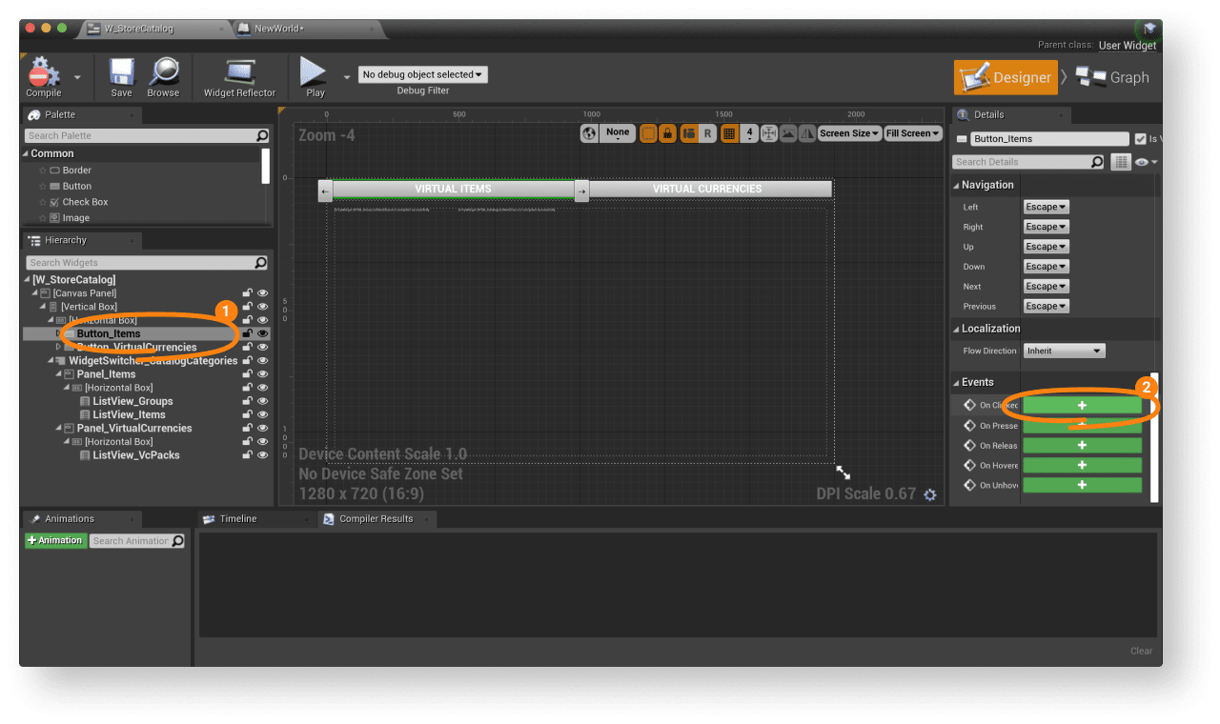Open property matrix grid icon in Details
The height and width of the screenshot is (724, 1220).
(1121, 162)
